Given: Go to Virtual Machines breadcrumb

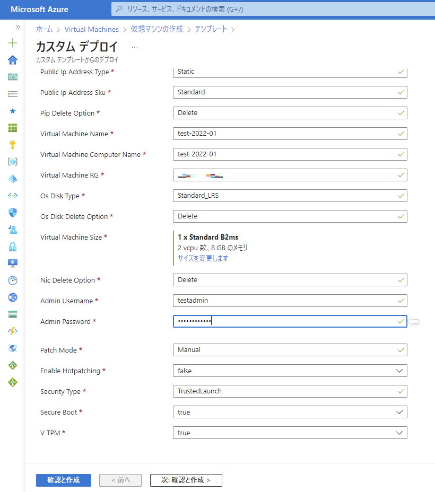Looking at the screenshot, I should tap(92, 29).
